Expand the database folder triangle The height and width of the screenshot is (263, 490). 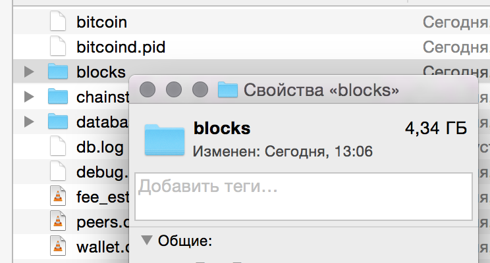pyautogui.click(x=29, y=122)
